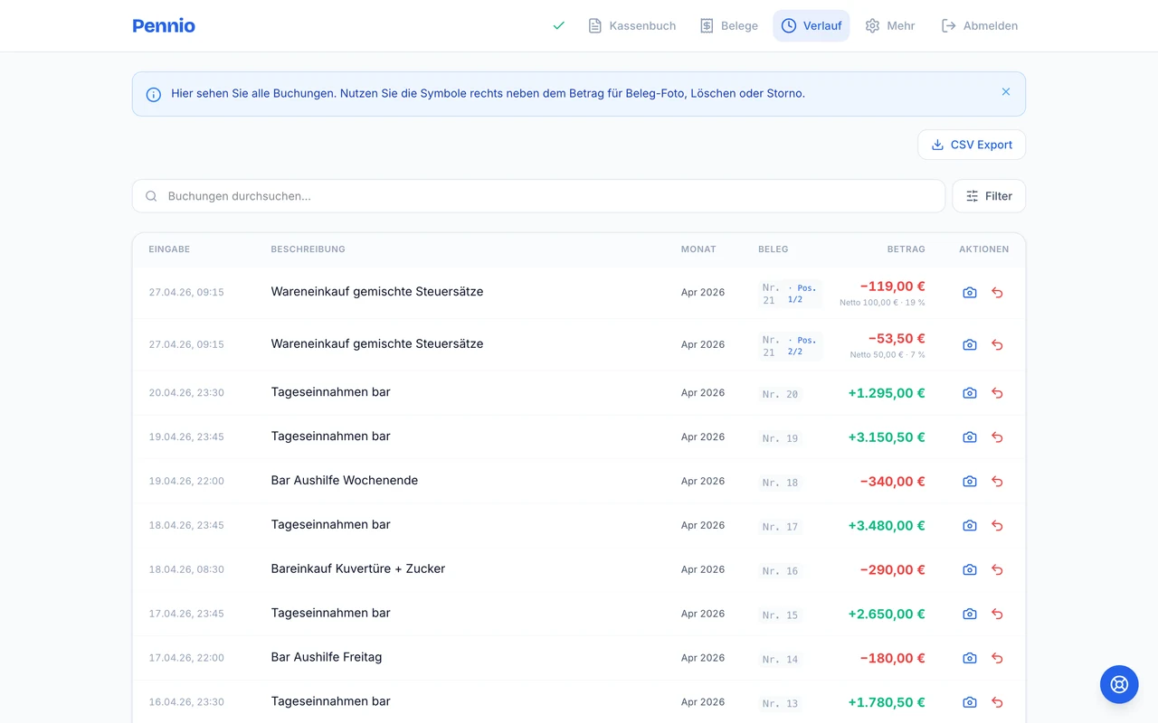The width and height of the screenshot is (1158, 723).
Task: Open the round support help button
Action: [1119, 684]
